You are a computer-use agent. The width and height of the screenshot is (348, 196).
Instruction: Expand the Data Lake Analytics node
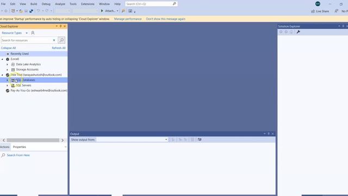click(x=7, y=64)
